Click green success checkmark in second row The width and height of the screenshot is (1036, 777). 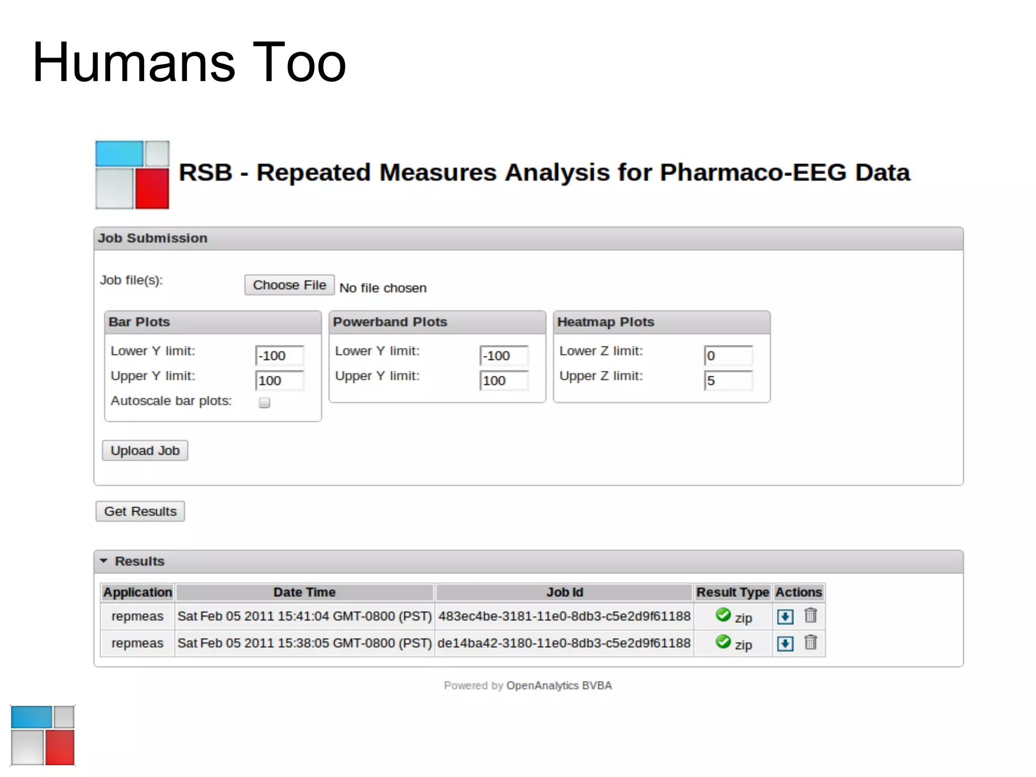pyautogui.click(x=723, y=641)
